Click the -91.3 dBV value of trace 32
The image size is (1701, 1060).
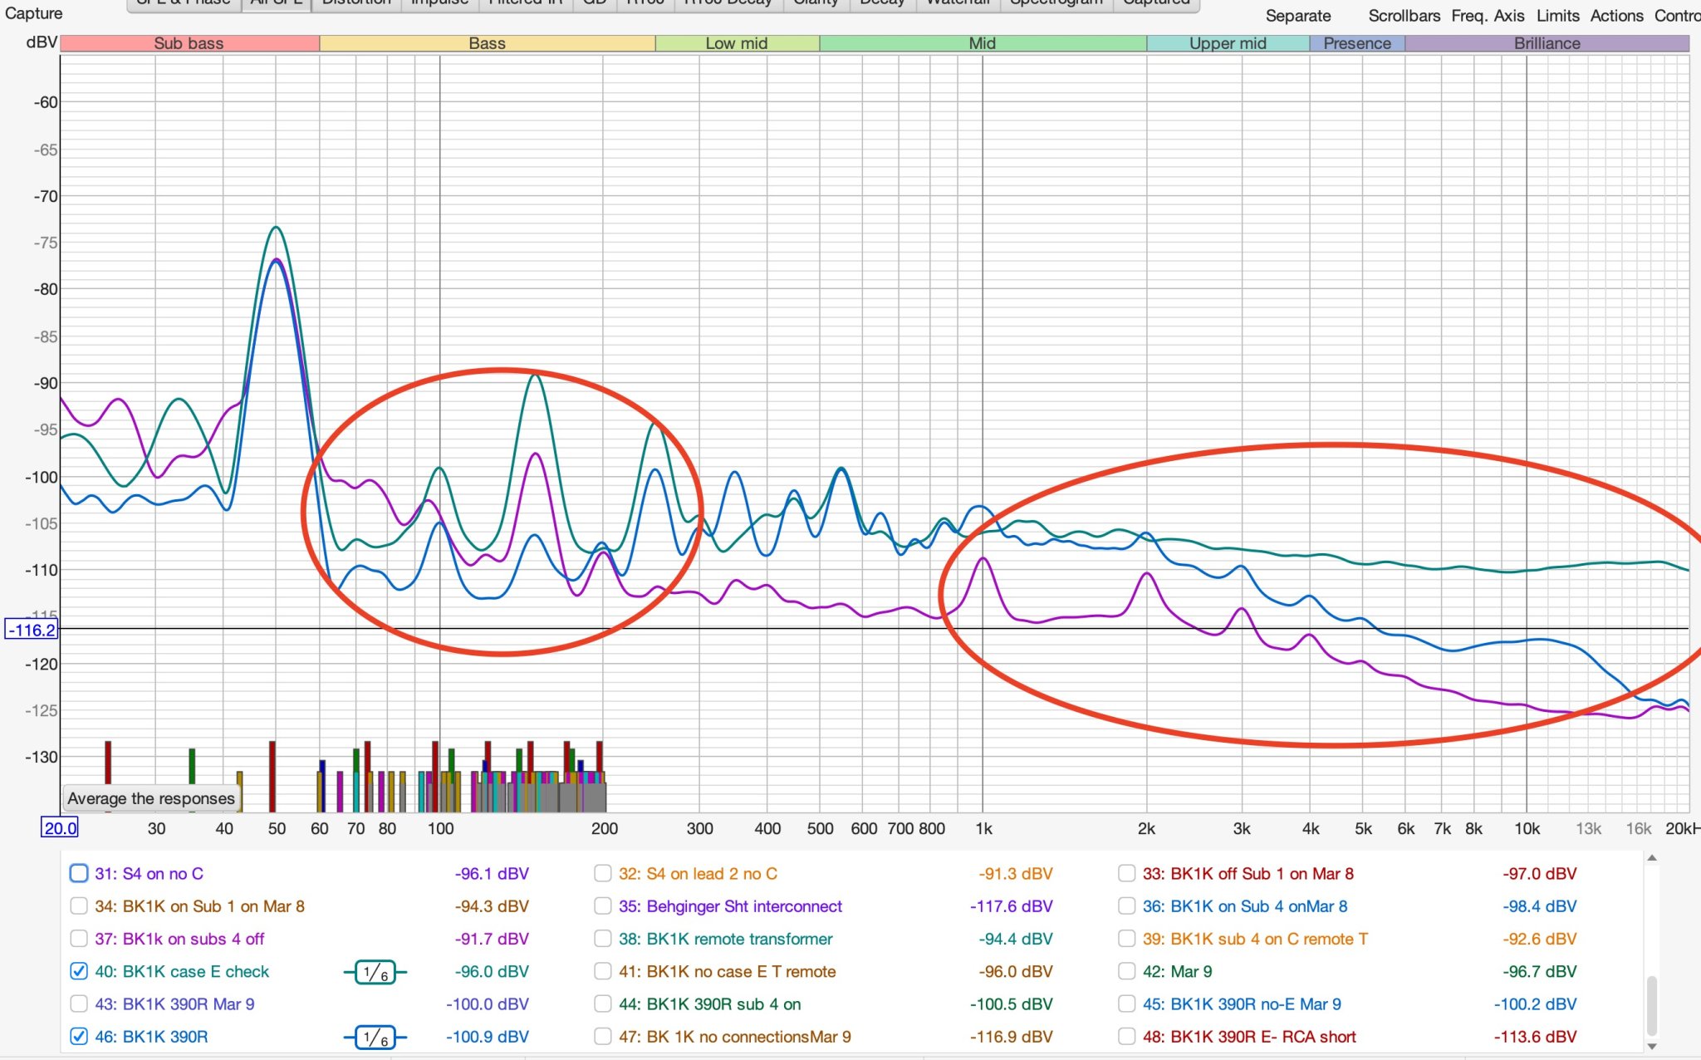click(1015, 873)
